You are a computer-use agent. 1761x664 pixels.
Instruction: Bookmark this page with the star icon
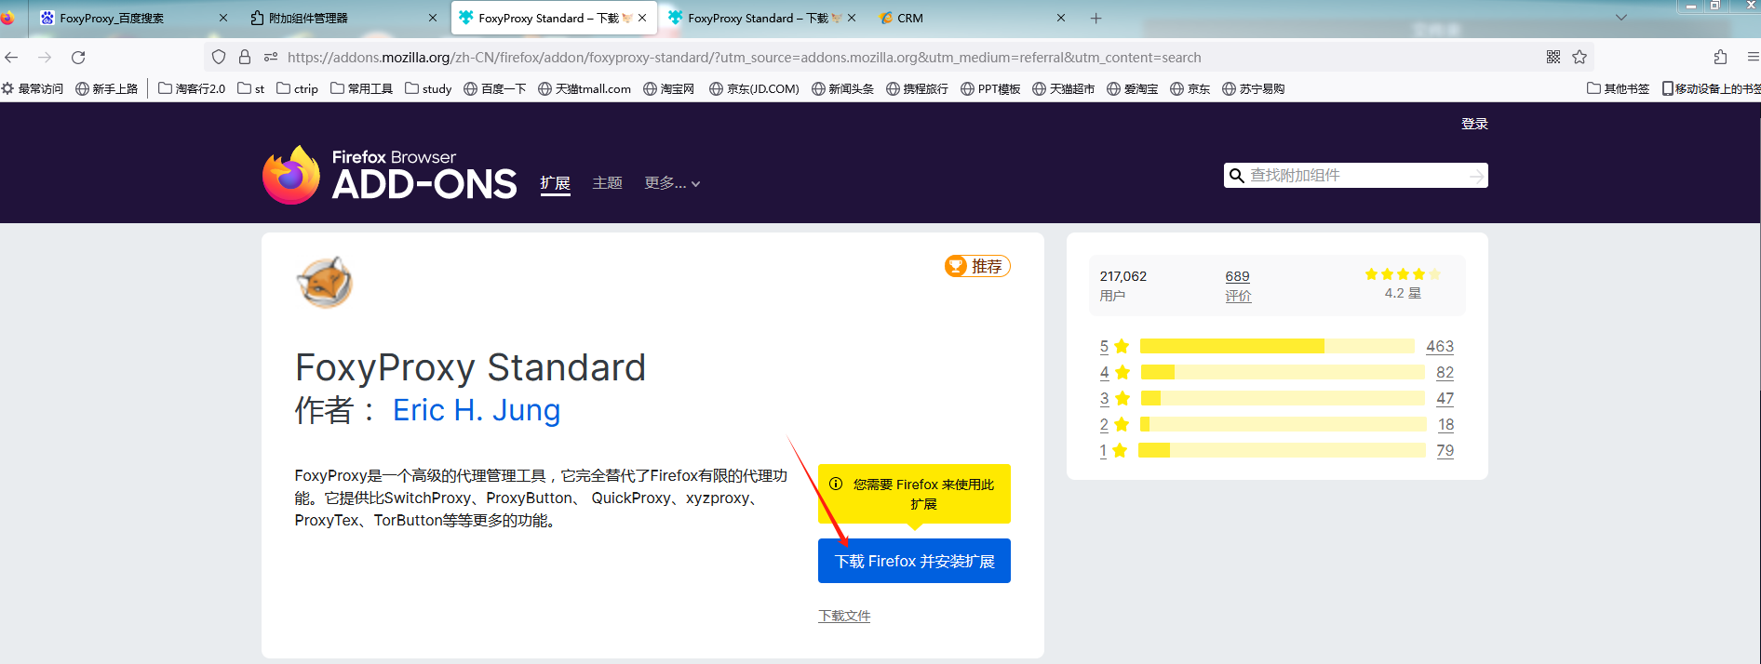coord(1580,57)
